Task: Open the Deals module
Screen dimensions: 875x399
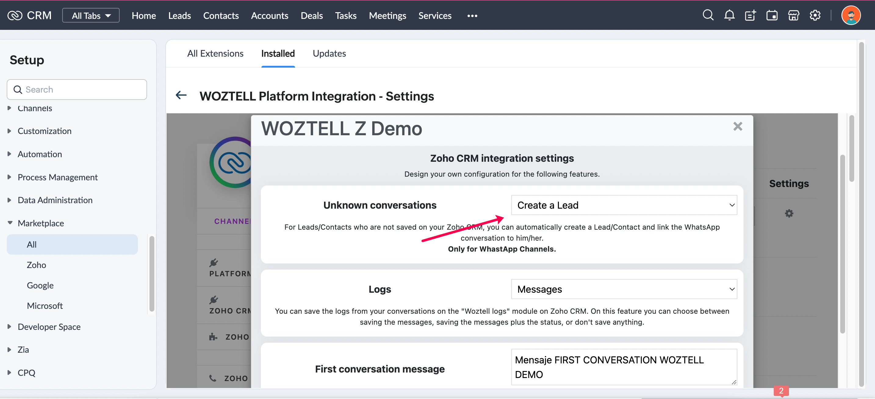Action: pyautogui.click(x=311, y=16)
